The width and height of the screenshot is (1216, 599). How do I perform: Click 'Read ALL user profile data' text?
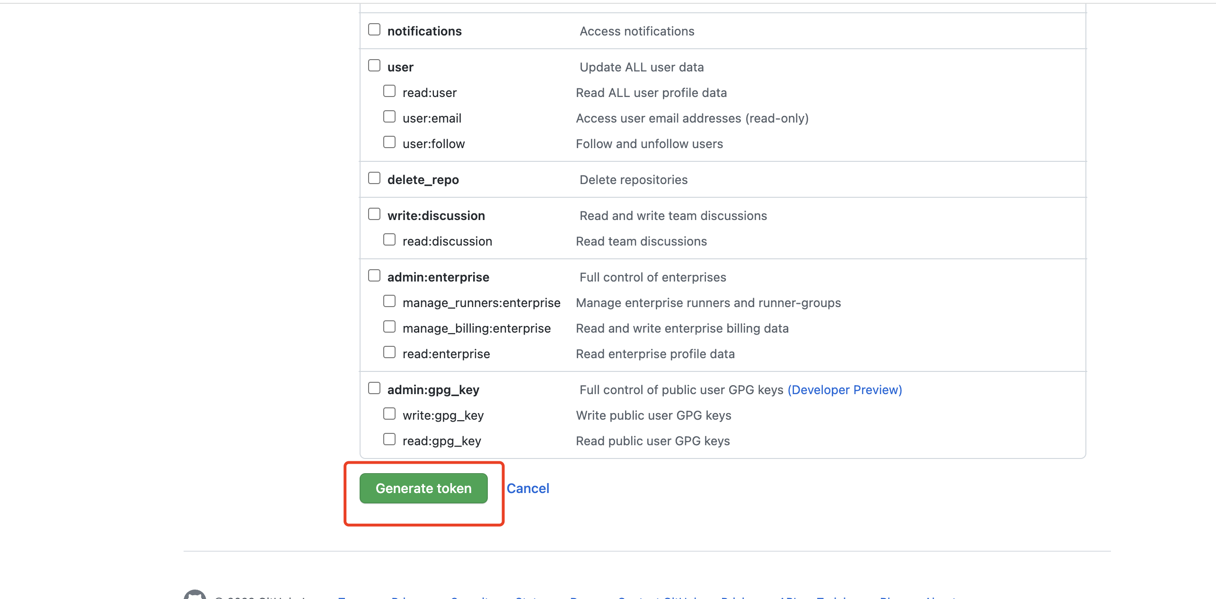[651, 93]
